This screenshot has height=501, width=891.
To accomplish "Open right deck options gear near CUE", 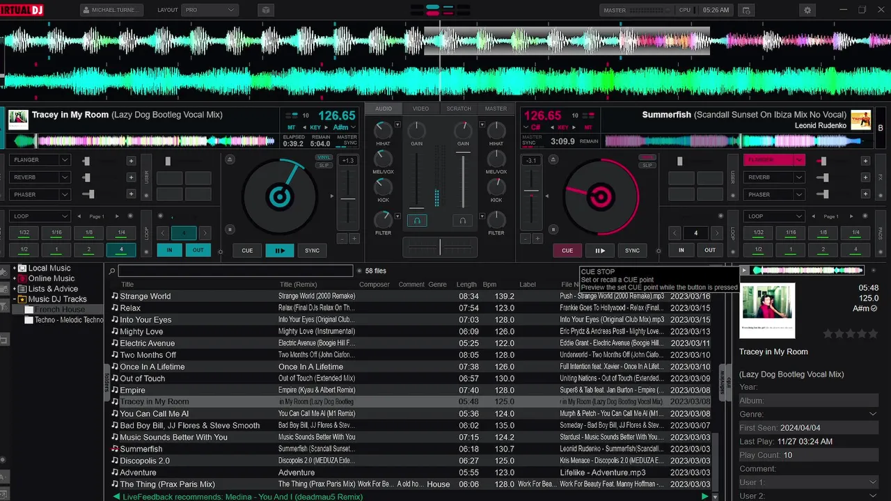I will pos(659,251).
